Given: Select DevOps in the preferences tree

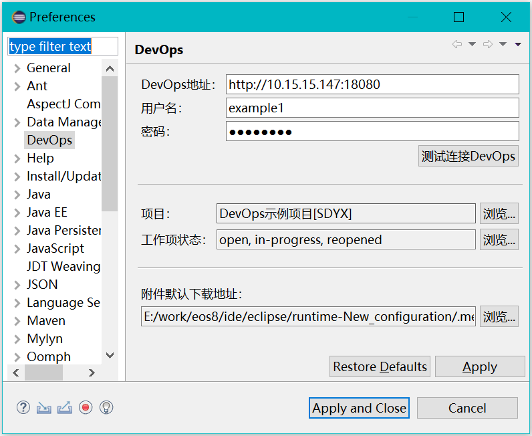Looking at the screenshot, I should click(x=49, y=140).
